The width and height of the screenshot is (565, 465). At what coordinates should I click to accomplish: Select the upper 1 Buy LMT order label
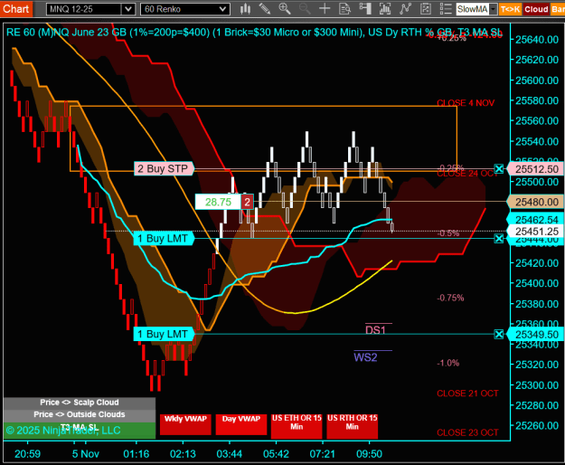tap(164, 239)
